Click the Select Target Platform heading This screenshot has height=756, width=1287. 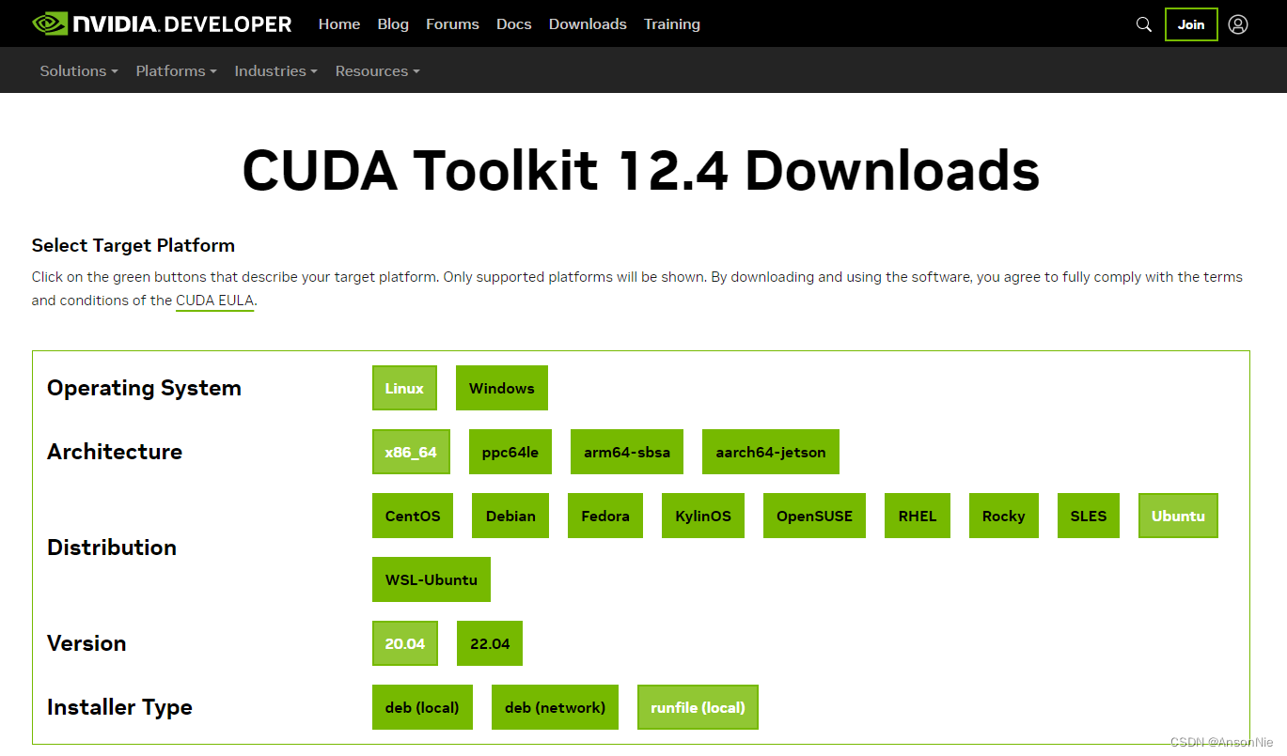tap(133, 245)
